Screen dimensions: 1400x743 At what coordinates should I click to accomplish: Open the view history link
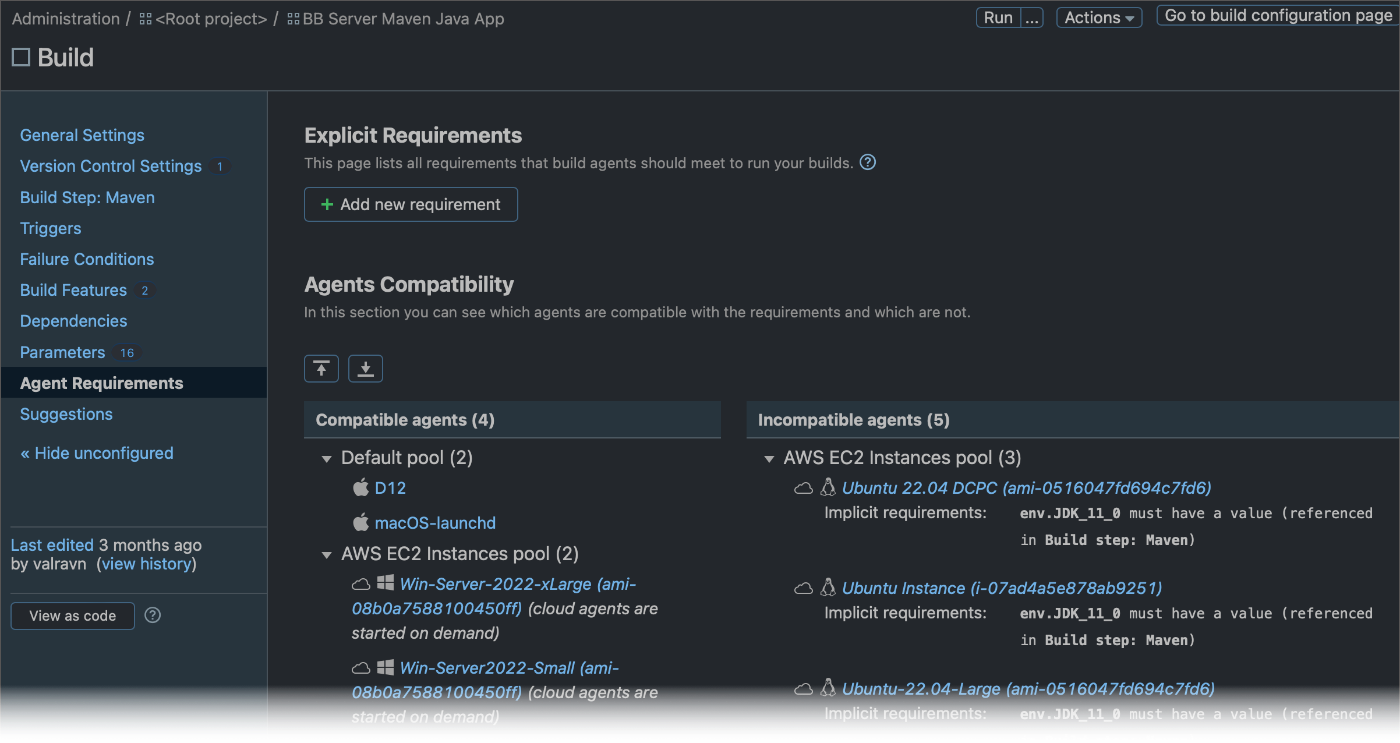coord(147,564)
